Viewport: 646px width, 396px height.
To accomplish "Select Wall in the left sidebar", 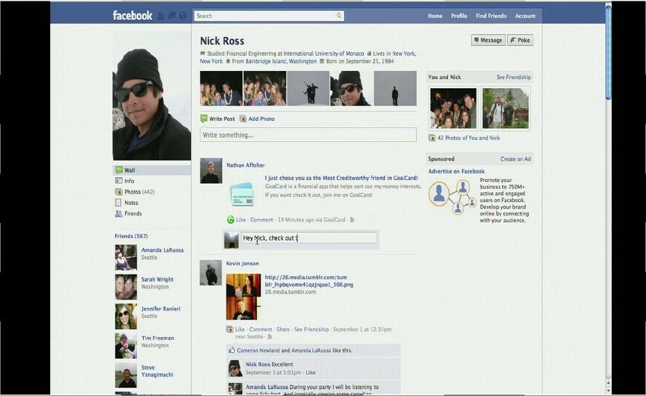I will (x=130, y=170).
